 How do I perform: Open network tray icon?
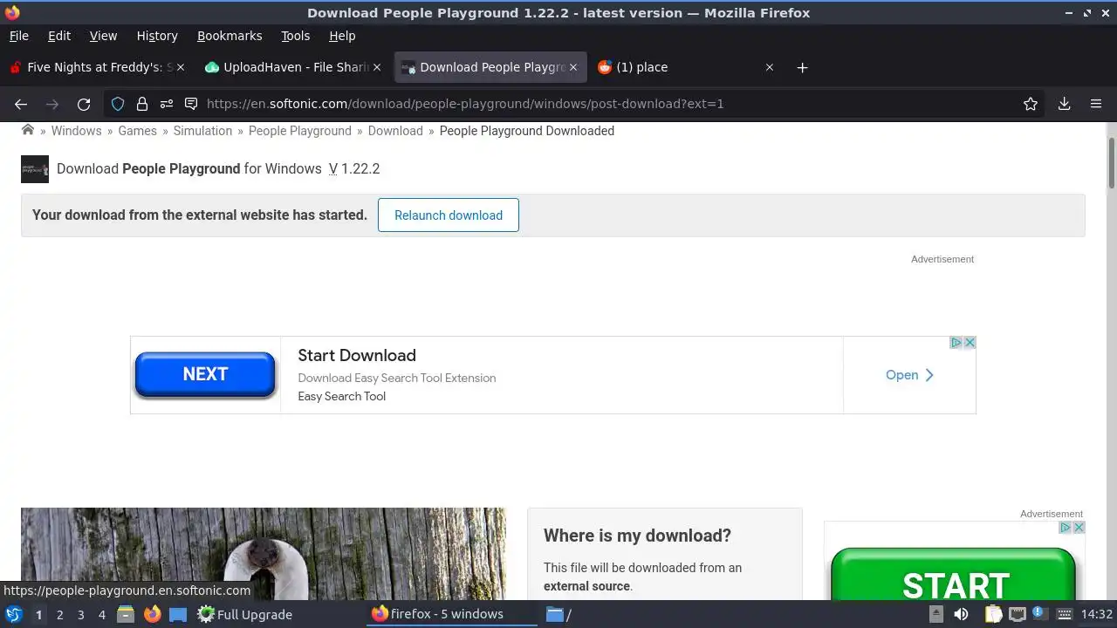[1018, 614]
